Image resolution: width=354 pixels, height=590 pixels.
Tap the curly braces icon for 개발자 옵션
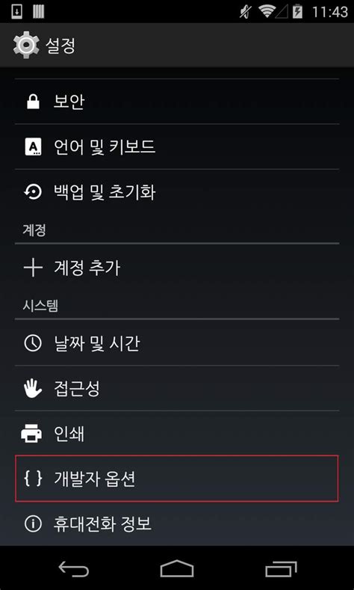(33, 479)
